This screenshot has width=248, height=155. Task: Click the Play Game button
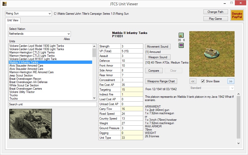point(215,18)
